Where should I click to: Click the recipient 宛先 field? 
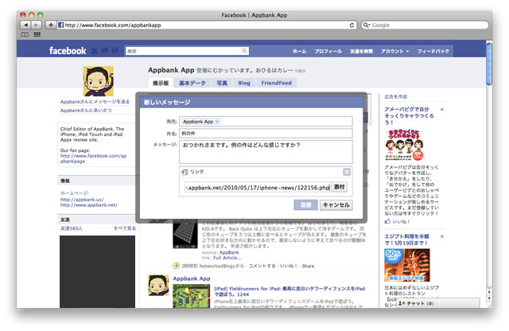coord(266,122)
